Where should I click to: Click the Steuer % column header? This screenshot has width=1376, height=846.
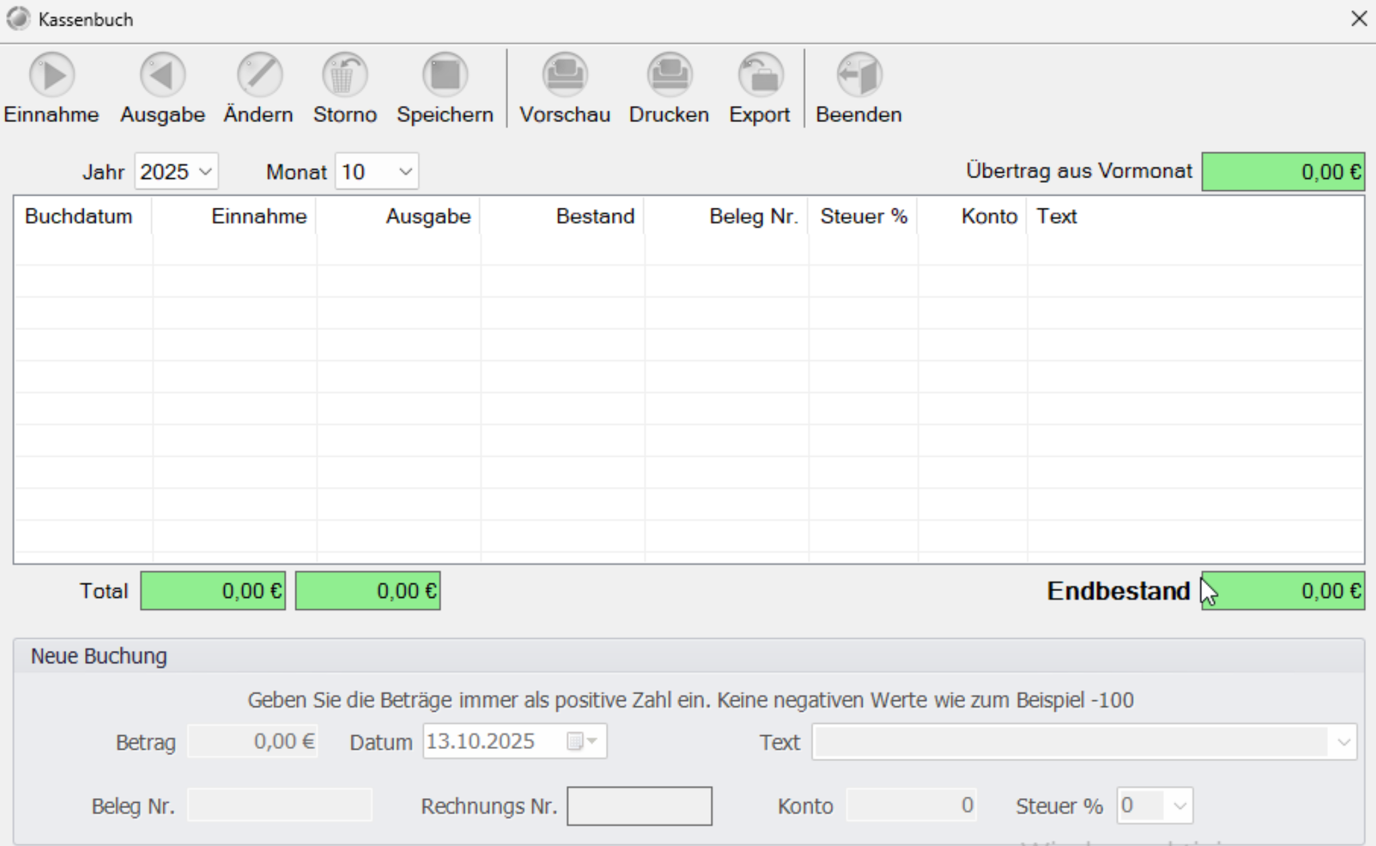862,216
